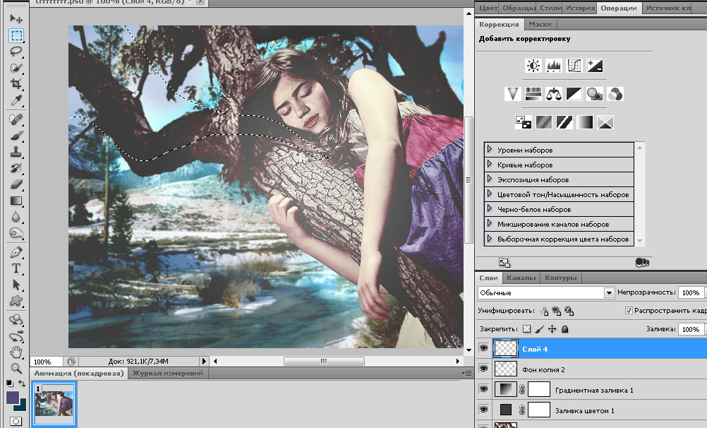Toggle lock position icon
Viewport: 707px width, 428px height.
click(552, 329)
